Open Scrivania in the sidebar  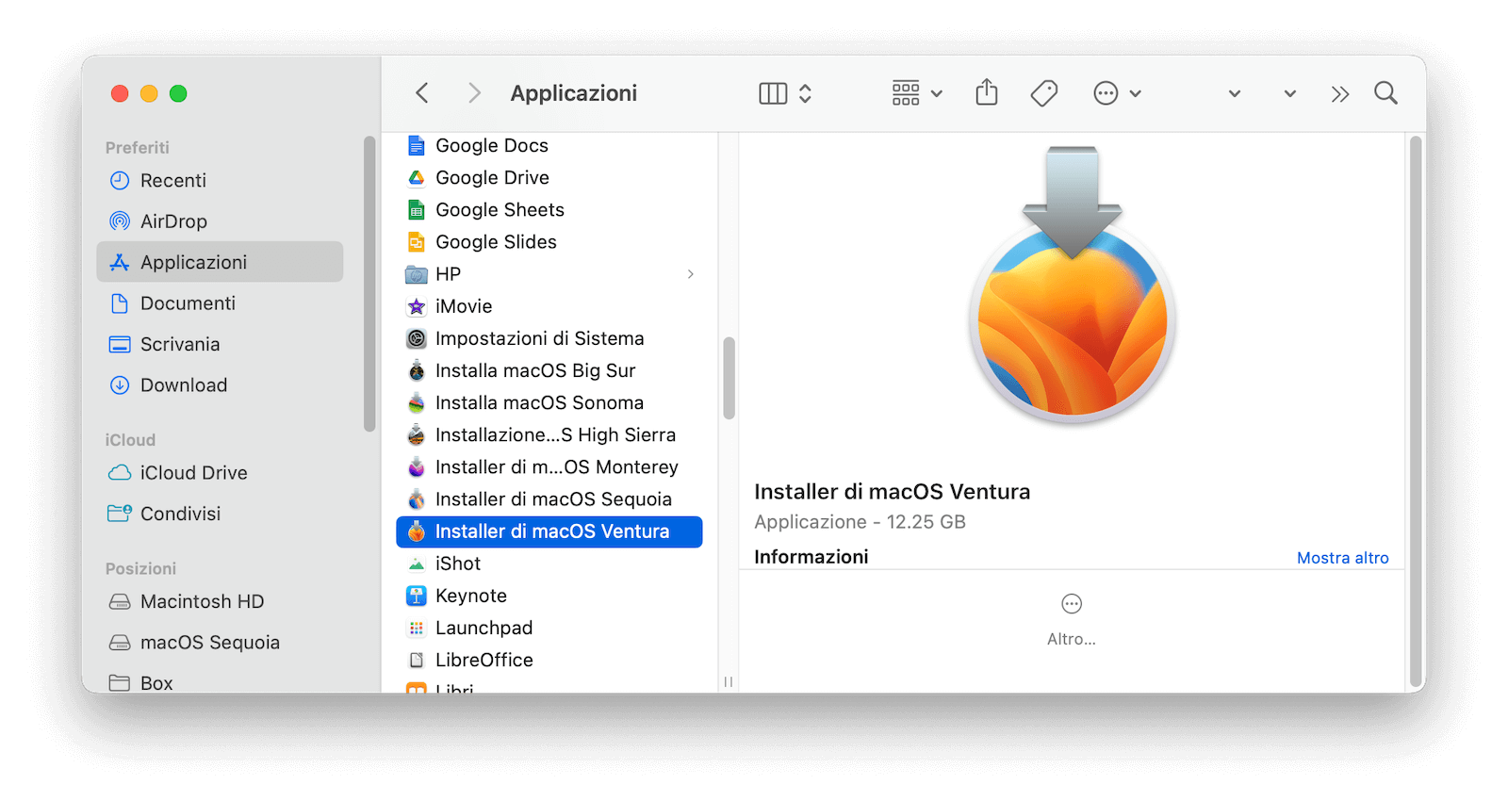[220, 344]
